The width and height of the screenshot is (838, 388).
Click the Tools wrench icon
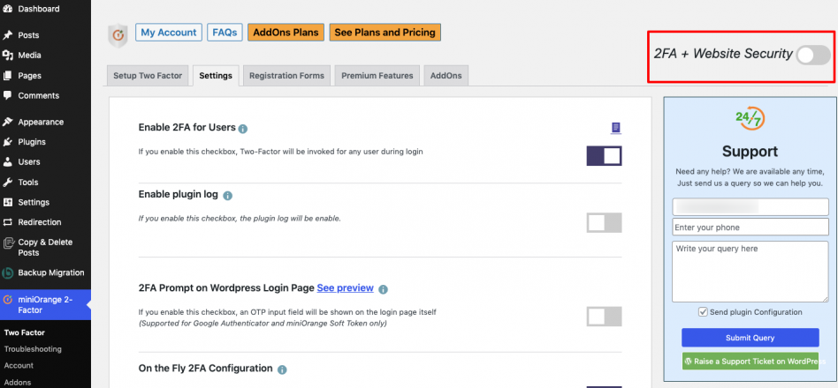pos(7,183)
